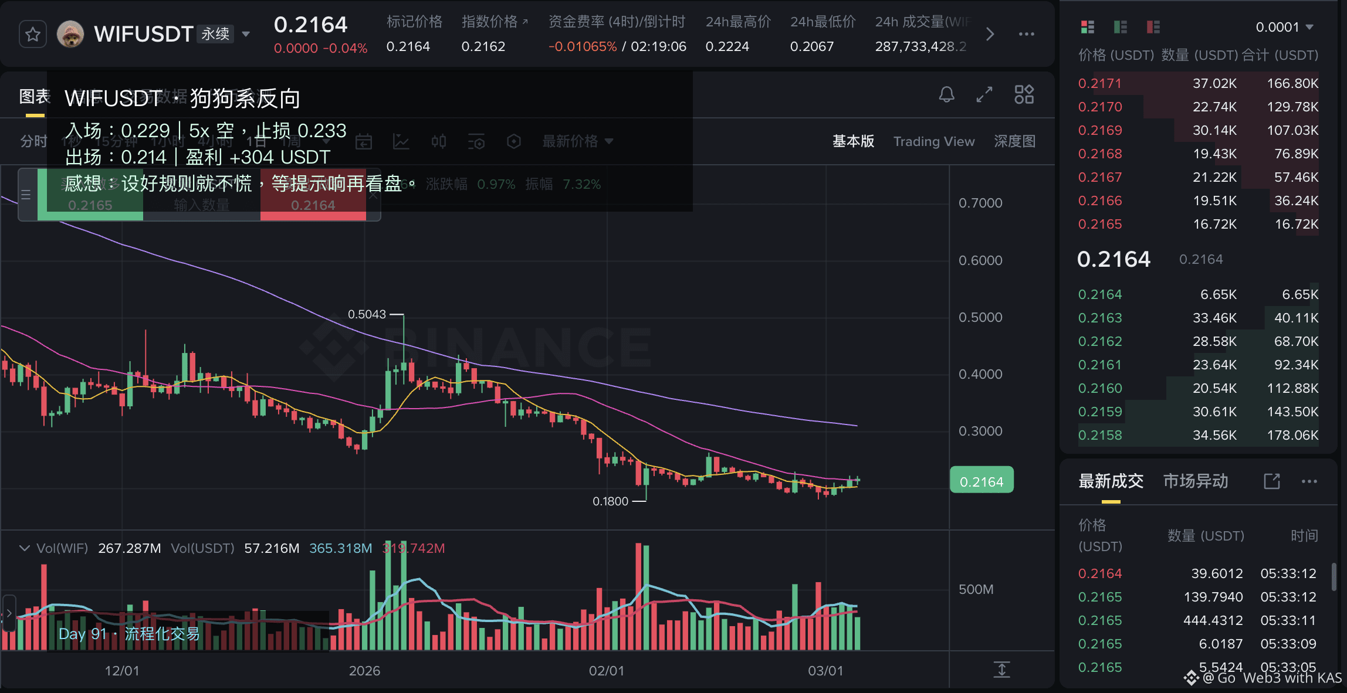Pop out the trades panel in new window

coord(1271,481)
